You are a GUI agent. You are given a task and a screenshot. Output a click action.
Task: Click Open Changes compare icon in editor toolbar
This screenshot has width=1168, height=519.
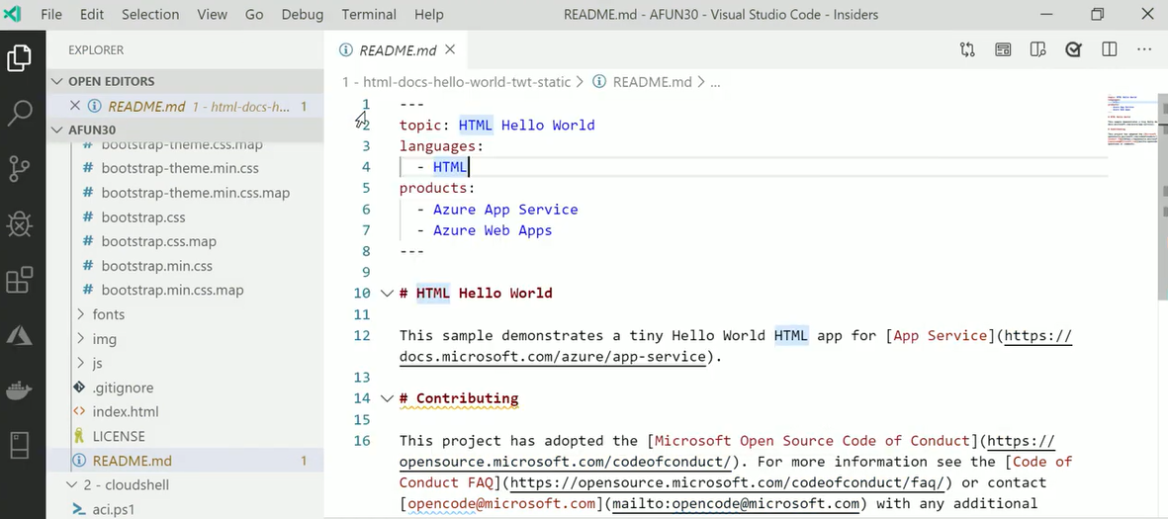[x=967, y=49]
